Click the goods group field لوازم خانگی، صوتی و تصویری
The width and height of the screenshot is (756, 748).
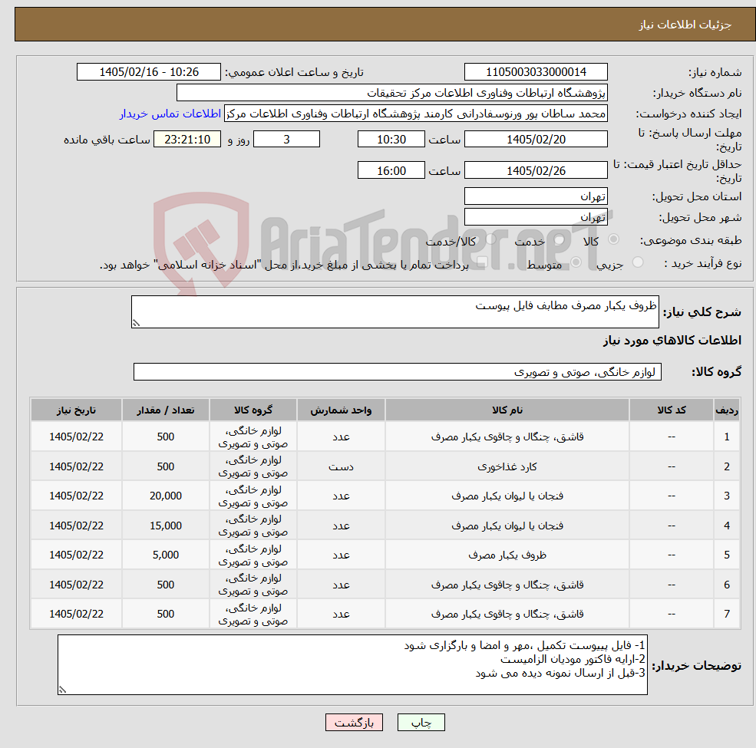398,371
